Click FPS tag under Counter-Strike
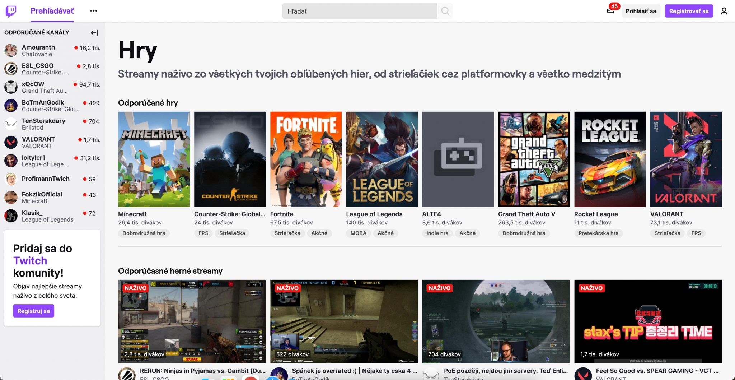 203,233
